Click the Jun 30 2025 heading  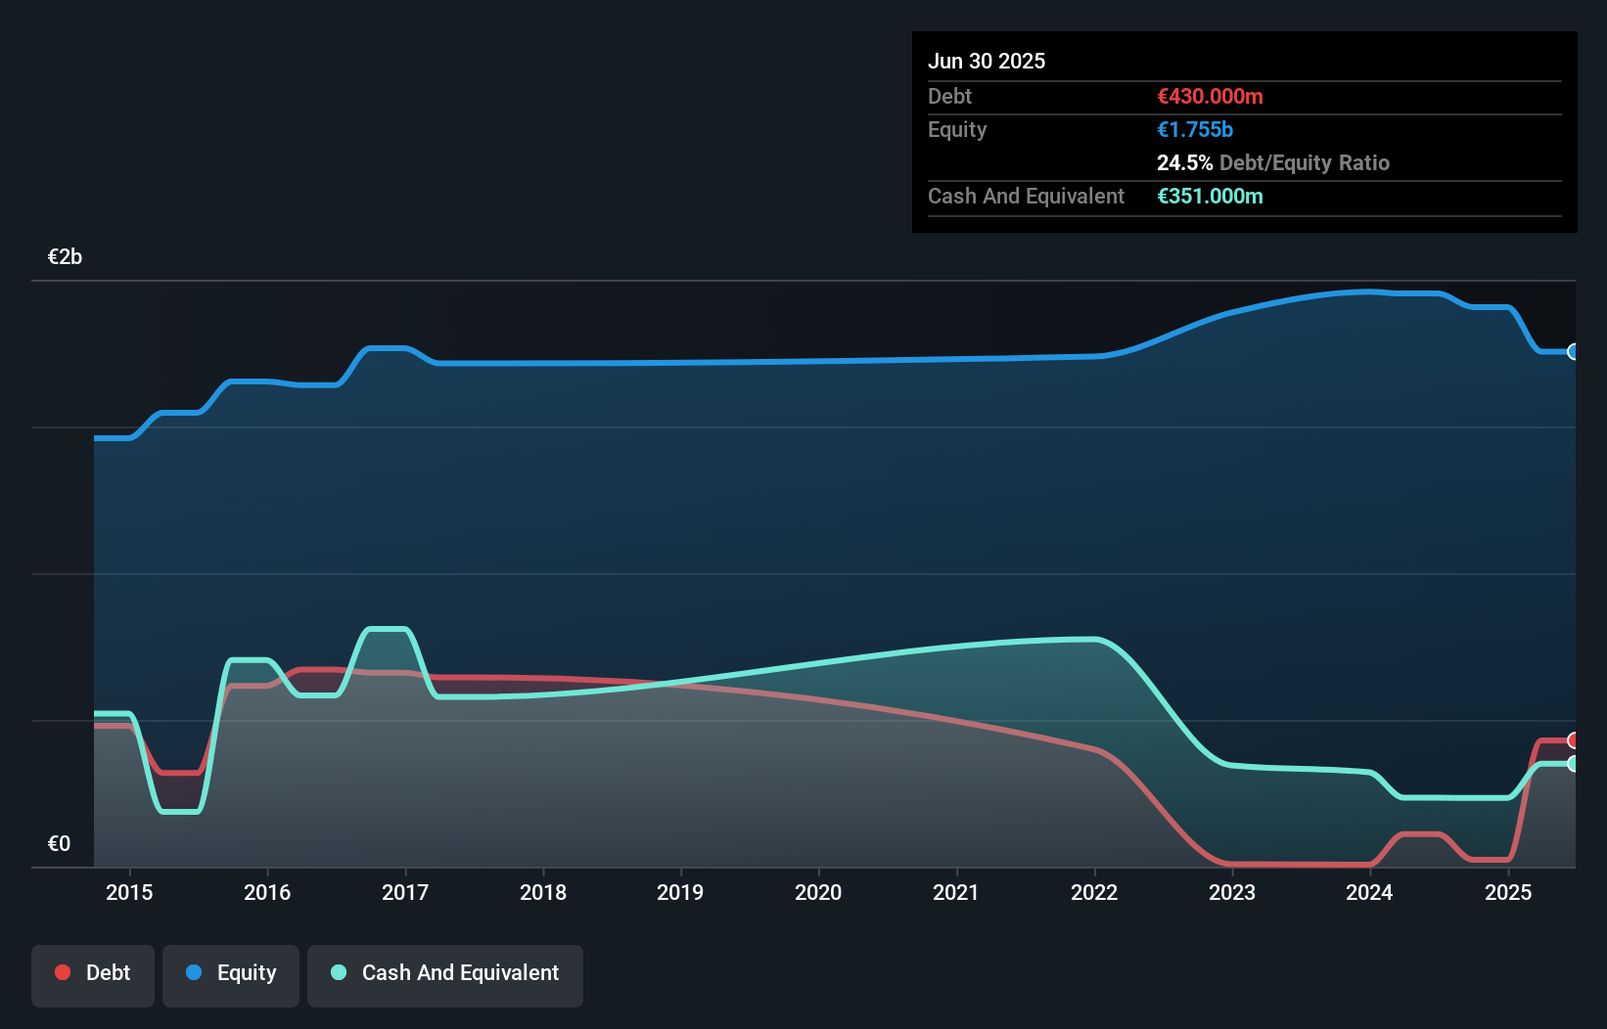987,61
